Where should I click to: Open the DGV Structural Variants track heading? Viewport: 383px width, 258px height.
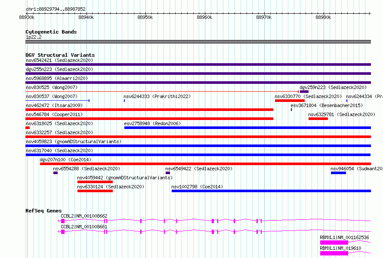pos(60,55)
